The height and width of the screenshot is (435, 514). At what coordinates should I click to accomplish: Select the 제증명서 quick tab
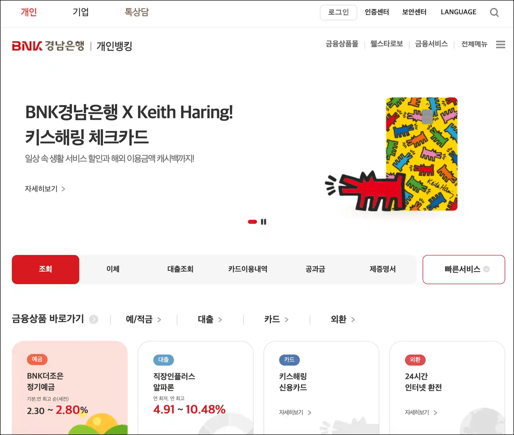click(383, 269)
